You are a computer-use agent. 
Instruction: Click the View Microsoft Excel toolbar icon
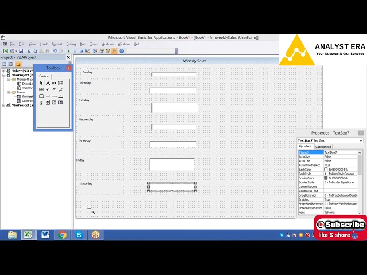5,51
